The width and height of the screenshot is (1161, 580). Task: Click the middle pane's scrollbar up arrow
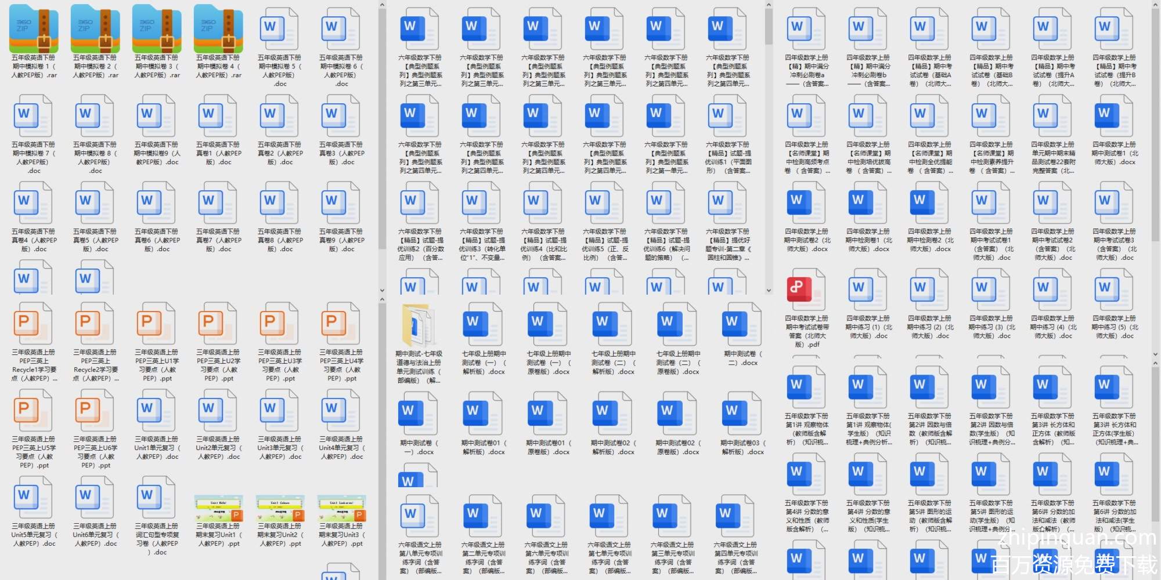click(769, 5)
